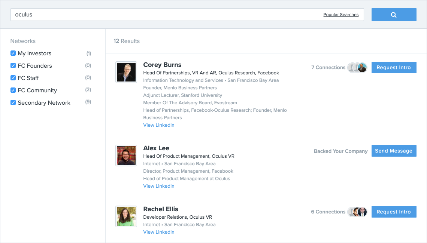Request an intro to Corey Burns

point(394,68)
